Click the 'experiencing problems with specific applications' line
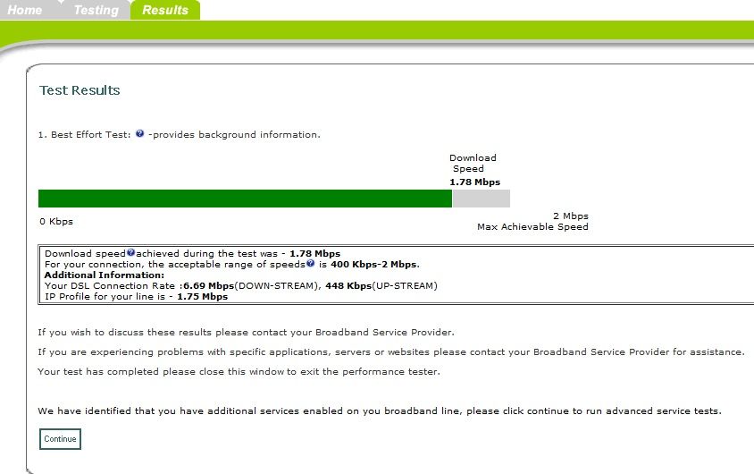This screenshot has width=754, height=474. pos(391,351)
